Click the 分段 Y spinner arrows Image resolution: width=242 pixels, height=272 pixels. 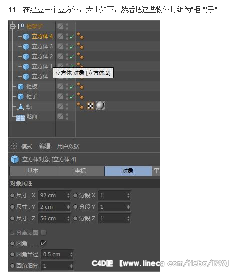point(128,207)
